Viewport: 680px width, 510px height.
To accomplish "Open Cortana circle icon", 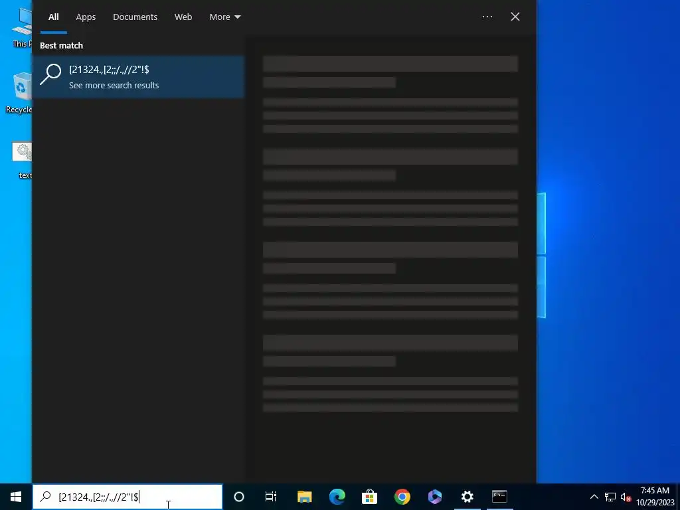I will coord(238,497).
